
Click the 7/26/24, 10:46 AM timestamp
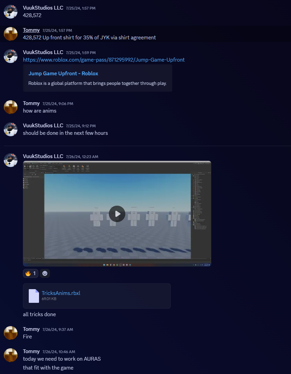pyautogui.click(x=59, y=352)
